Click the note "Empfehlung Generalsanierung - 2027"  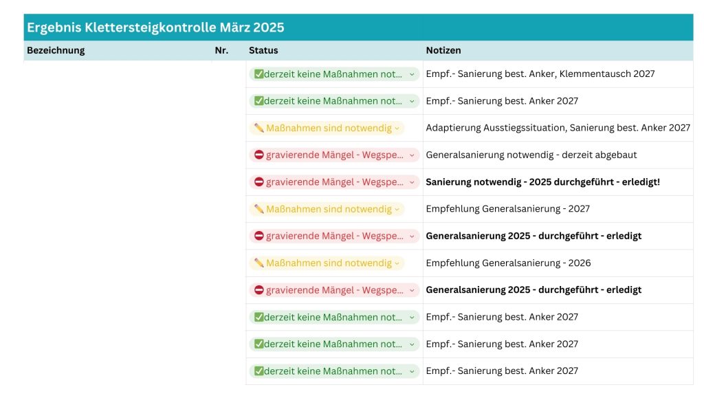507,209
